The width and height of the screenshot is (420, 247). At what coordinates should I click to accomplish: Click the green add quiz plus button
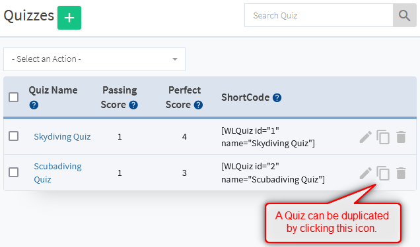69,18
